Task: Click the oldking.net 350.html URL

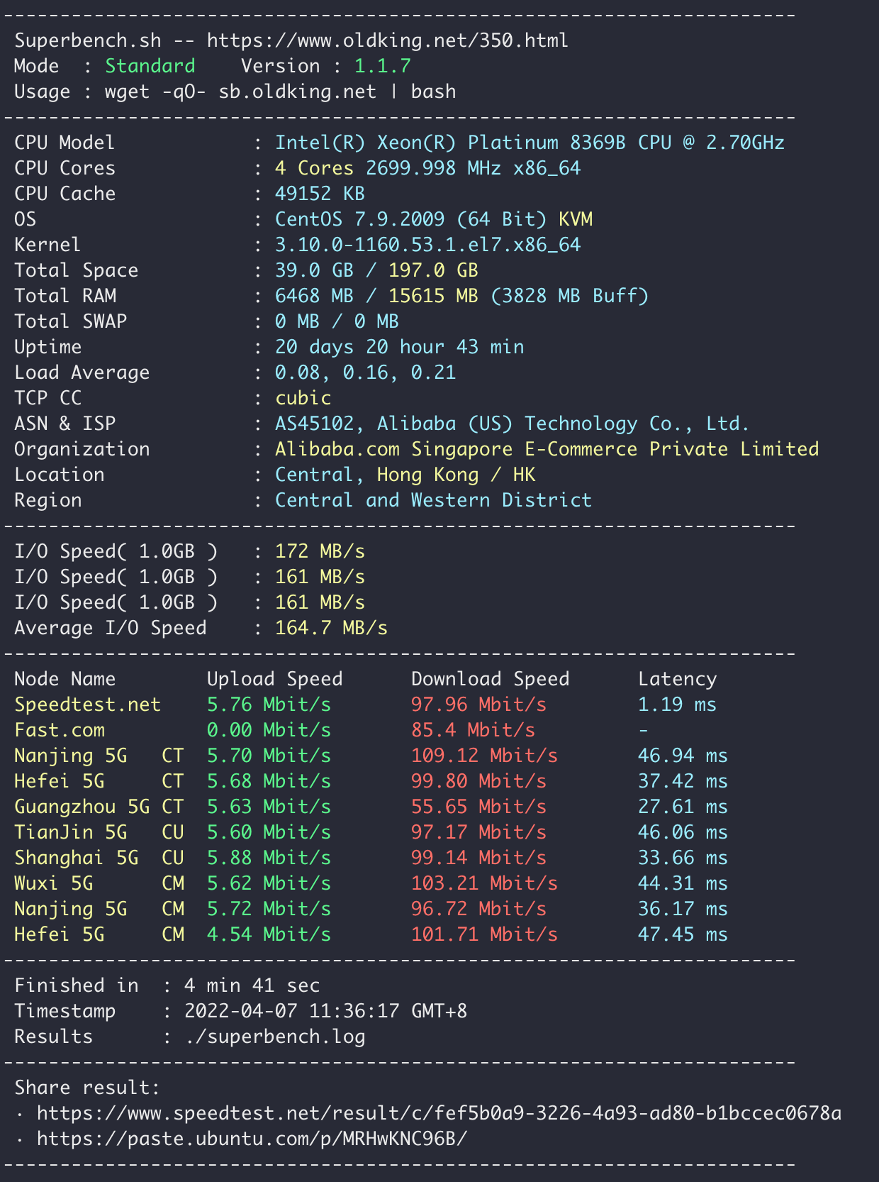Action: [x=387, y=40]
